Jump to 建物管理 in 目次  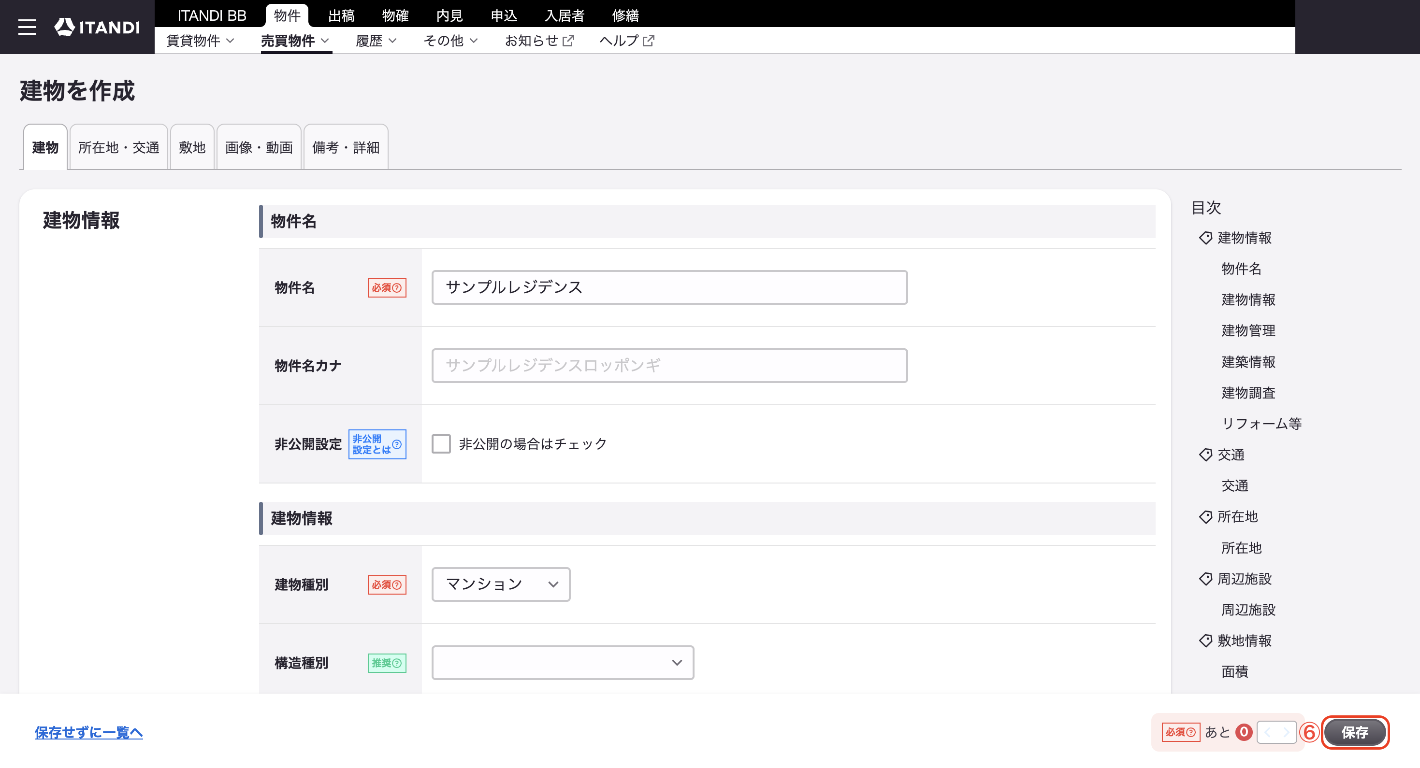[x=1248, y=330]
